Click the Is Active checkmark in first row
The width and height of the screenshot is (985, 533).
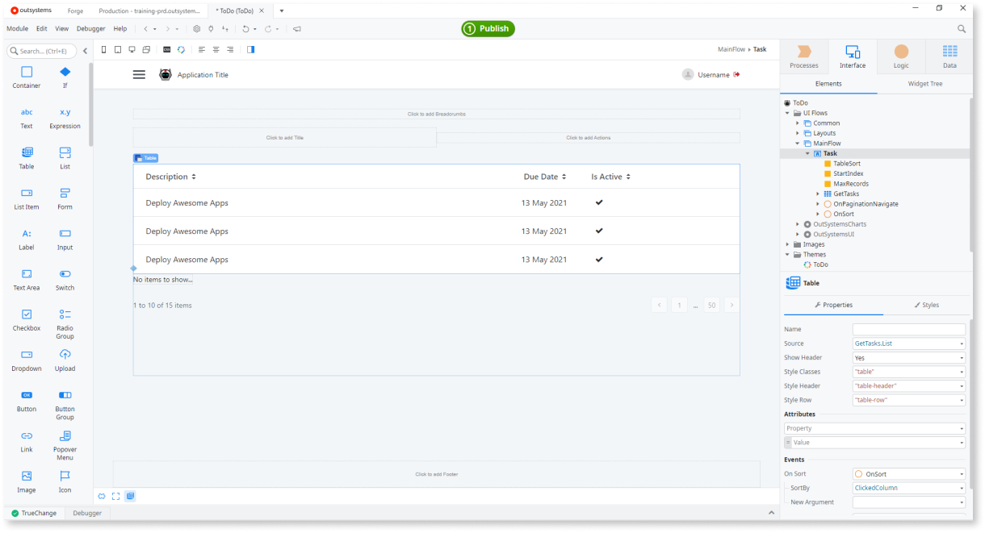click(599, 202)
